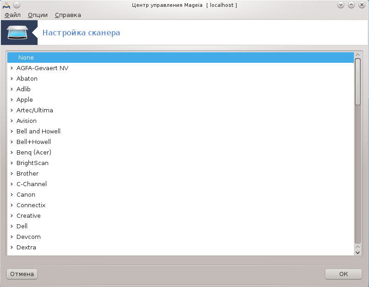Expand the Connectix arrow

(11, 205)
